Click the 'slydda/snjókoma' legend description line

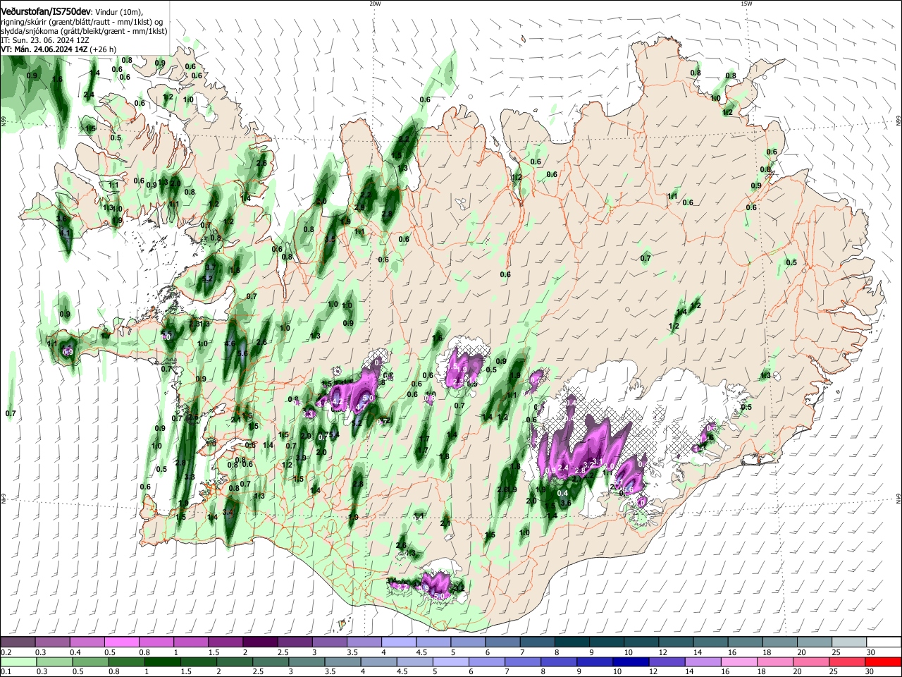pos(84,31)
